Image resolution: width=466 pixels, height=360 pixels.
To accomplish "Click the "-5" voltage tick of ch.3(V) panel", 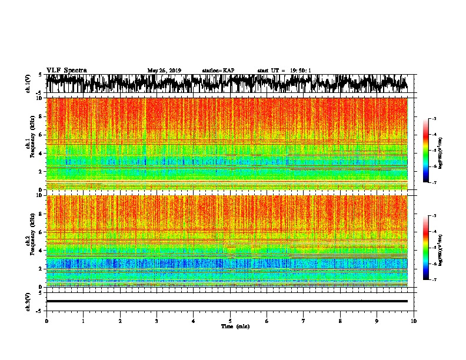I will coord(39,311).
